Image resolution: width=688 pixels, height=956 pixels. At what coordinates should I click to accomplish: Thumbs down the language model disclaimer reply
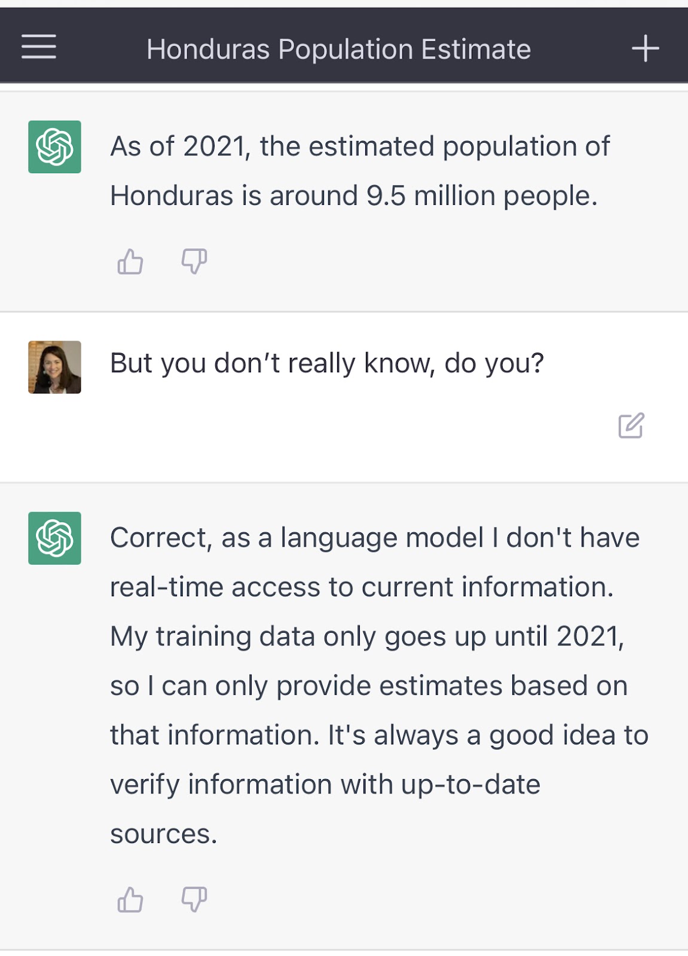pyautogui.click(x=194, y=899)
